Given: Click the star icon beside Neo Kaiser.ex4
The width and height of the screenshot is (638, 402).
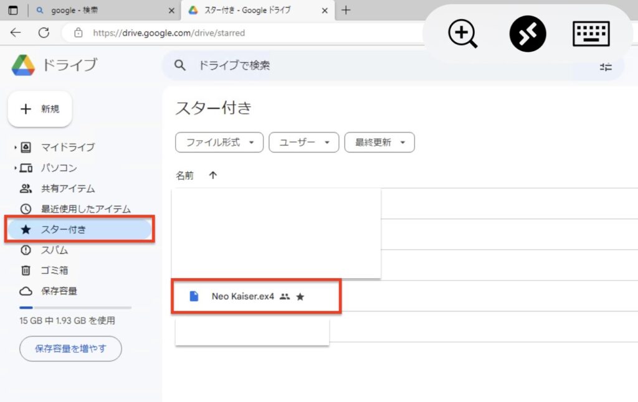Looking at the screenshot, I should [300, 297].
